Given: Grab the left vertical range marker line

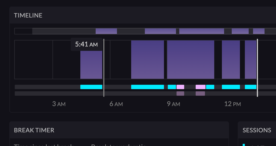Looking at the screenshot, I should [104, 68].
